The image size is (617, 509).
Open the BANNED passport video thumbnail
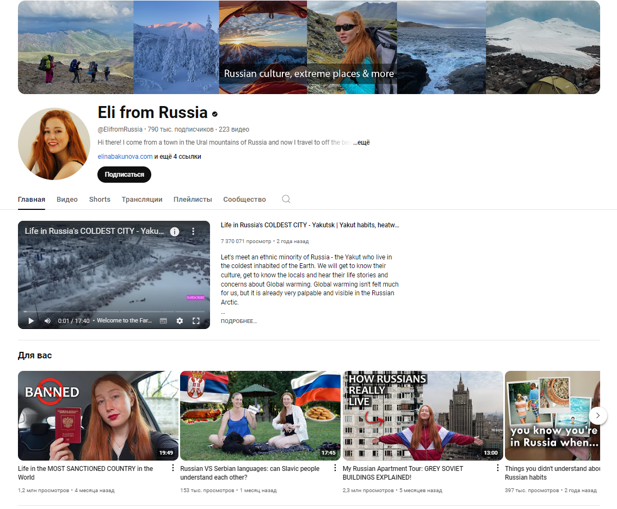(x=98, y=415)
